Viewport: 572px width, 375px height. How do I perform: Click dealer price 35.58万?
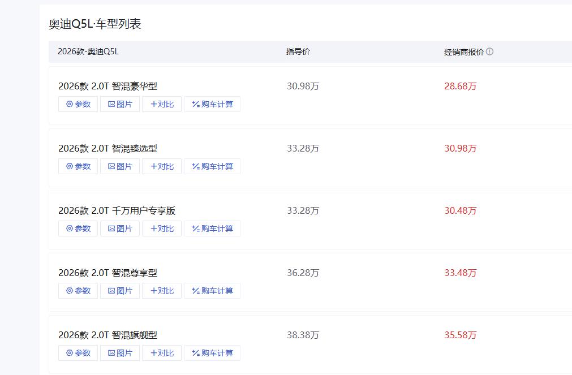pos(461,335)
